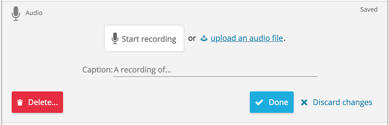Image resolution: width=389 pixels, height=125 pixels.
Task: Click the 'A recording of...' placeholder text
Action: click(142, 70)
